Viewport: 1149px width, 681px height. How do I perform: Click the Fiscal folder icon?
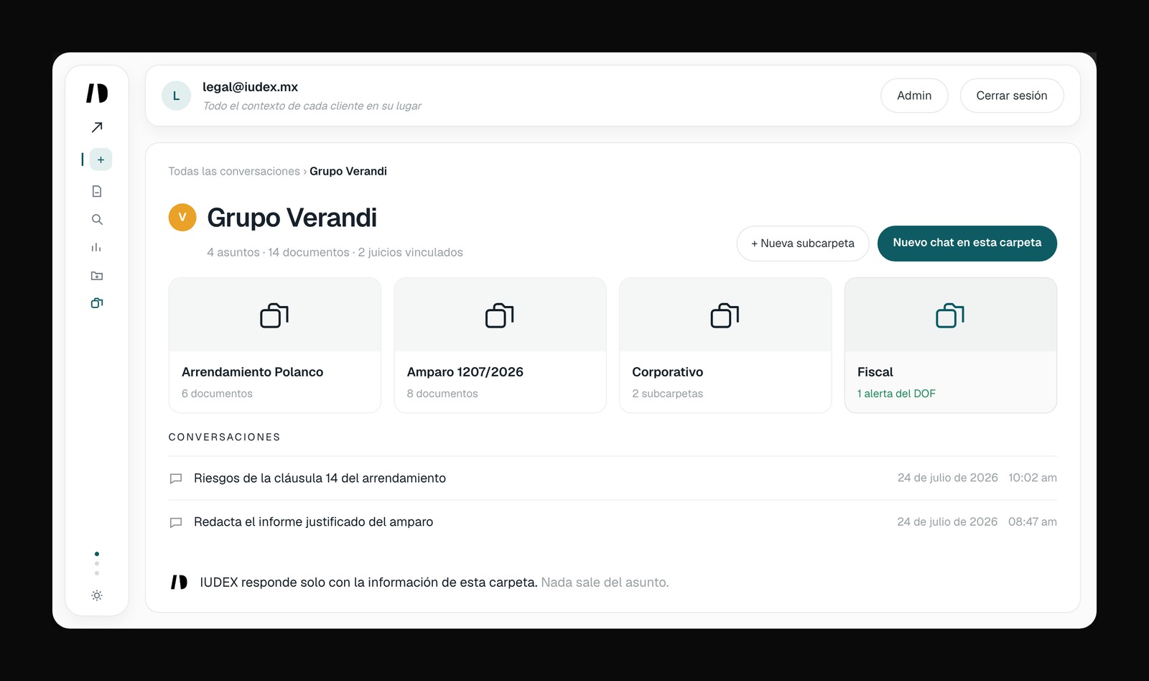(950, 315)
